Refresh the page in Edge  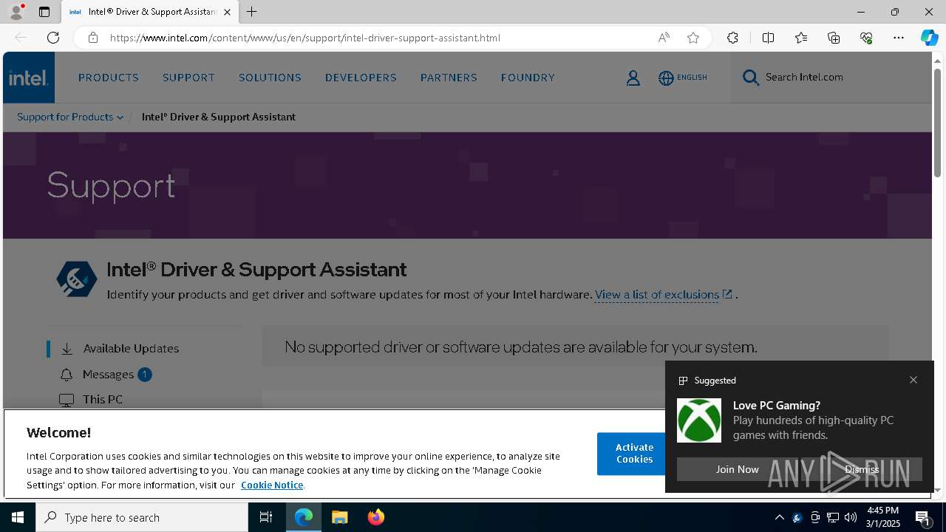click(x=53, y=38)
